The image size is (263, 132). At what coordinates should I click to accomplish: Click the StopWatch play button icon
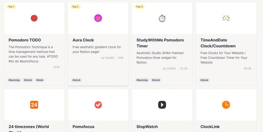pos(162,105)
